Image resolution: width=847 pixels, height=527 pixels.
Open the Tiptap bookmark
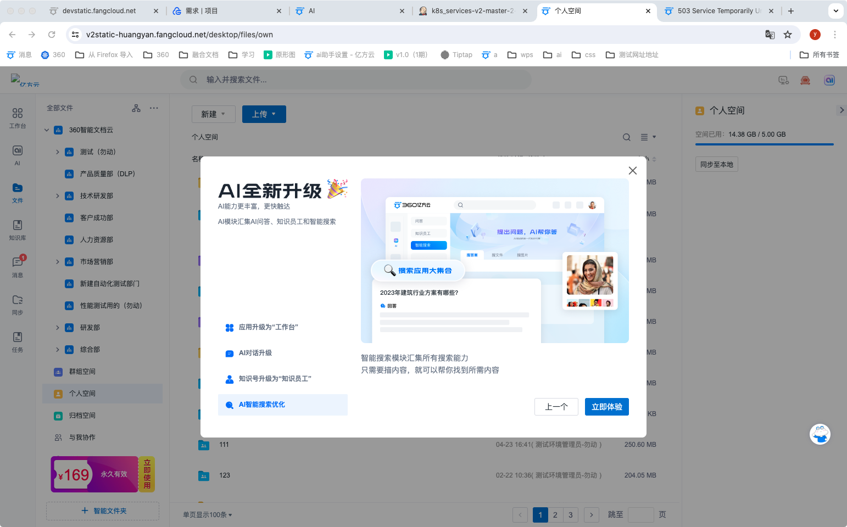coord(456,55)
